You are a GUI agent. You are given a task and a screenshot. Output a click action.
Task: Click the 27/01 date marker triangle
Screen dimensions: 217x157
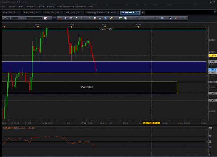pos(72,27)
